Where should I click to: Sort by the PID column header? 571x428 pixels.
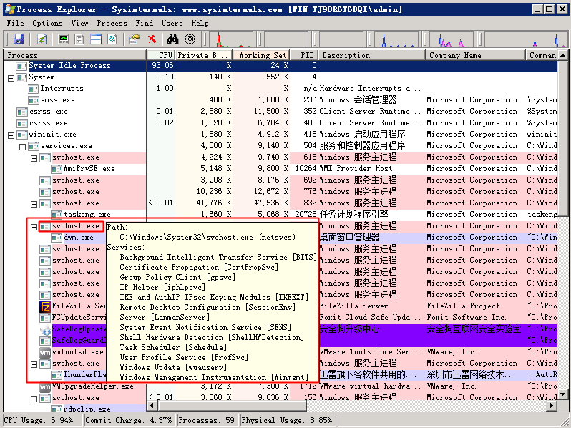pyautogui.click(x=306, y=55)
